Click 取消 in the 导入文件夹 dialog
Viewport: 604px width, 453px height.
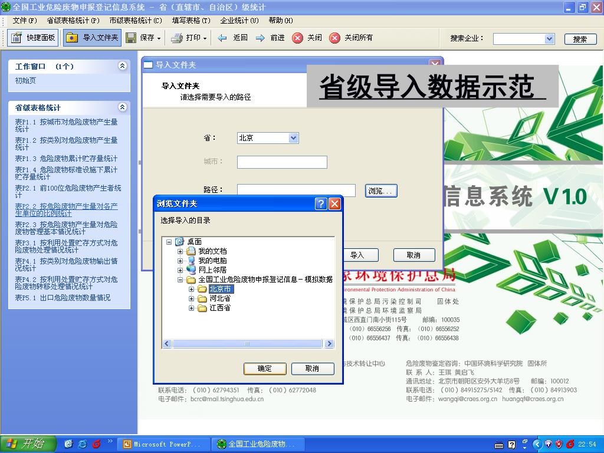(414, 255)
